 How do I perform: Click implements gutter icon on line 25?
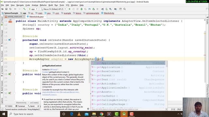(10, 74)
